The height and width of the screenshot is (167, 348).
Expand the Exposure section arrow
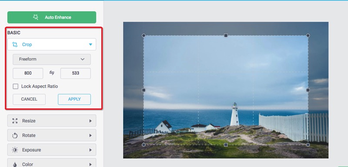click(x=90, y=150)
